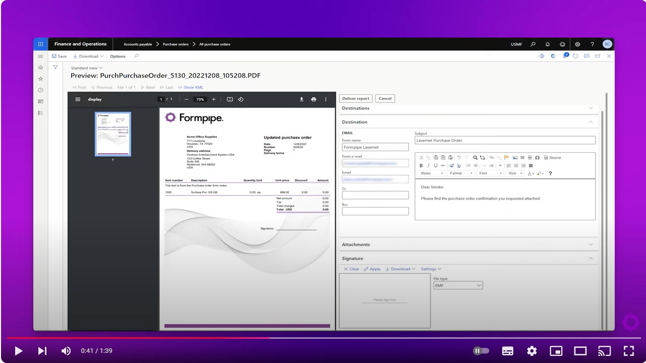This screenshot has width=646, height=363.
Task: Open the File type EMF dropdown
Action: [x=458, y=285]
